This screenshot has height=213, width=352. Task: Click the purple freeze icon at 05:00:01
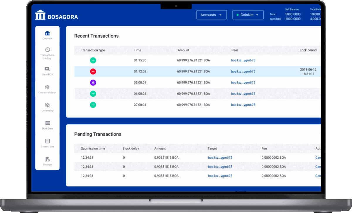93,83
